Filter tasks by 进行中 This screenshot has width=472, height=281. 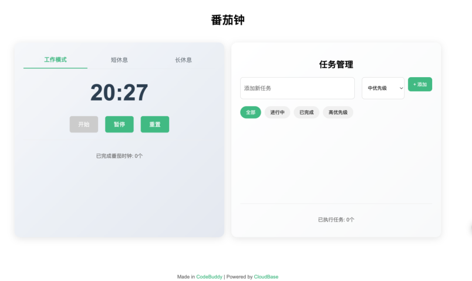(x=277, y=112)
